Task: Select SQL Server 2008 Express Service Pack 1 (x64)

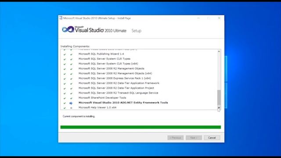Action: 115,78
